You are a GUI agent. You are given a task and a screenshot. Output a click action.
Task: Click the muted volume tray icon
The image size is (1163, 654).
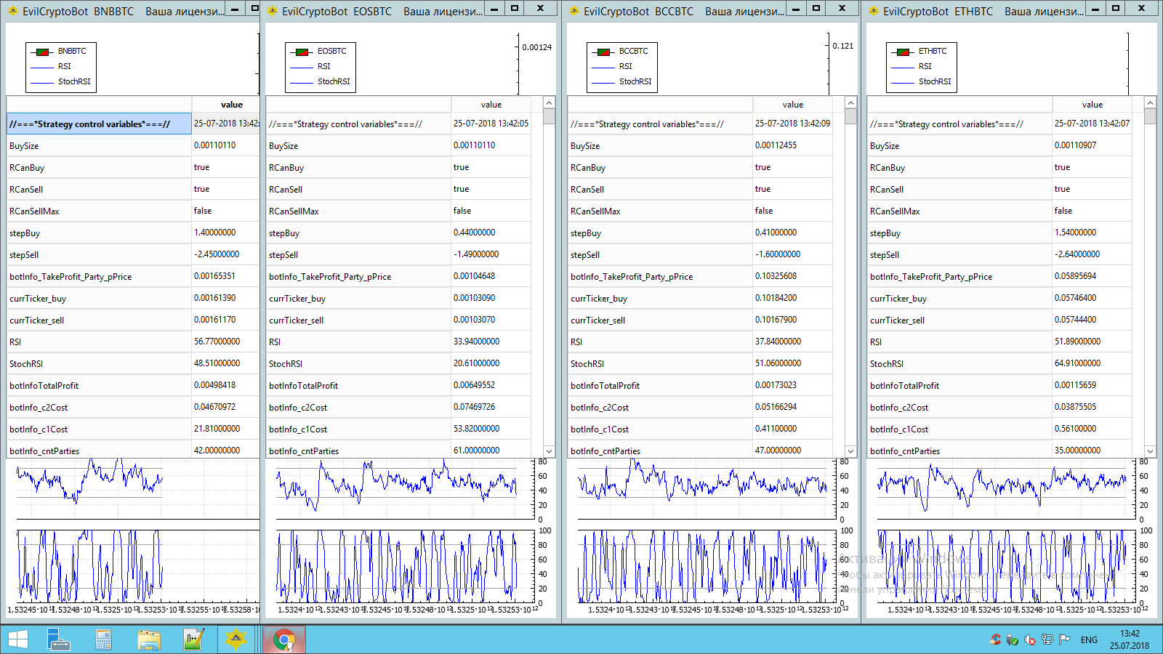coord(1030,639)
